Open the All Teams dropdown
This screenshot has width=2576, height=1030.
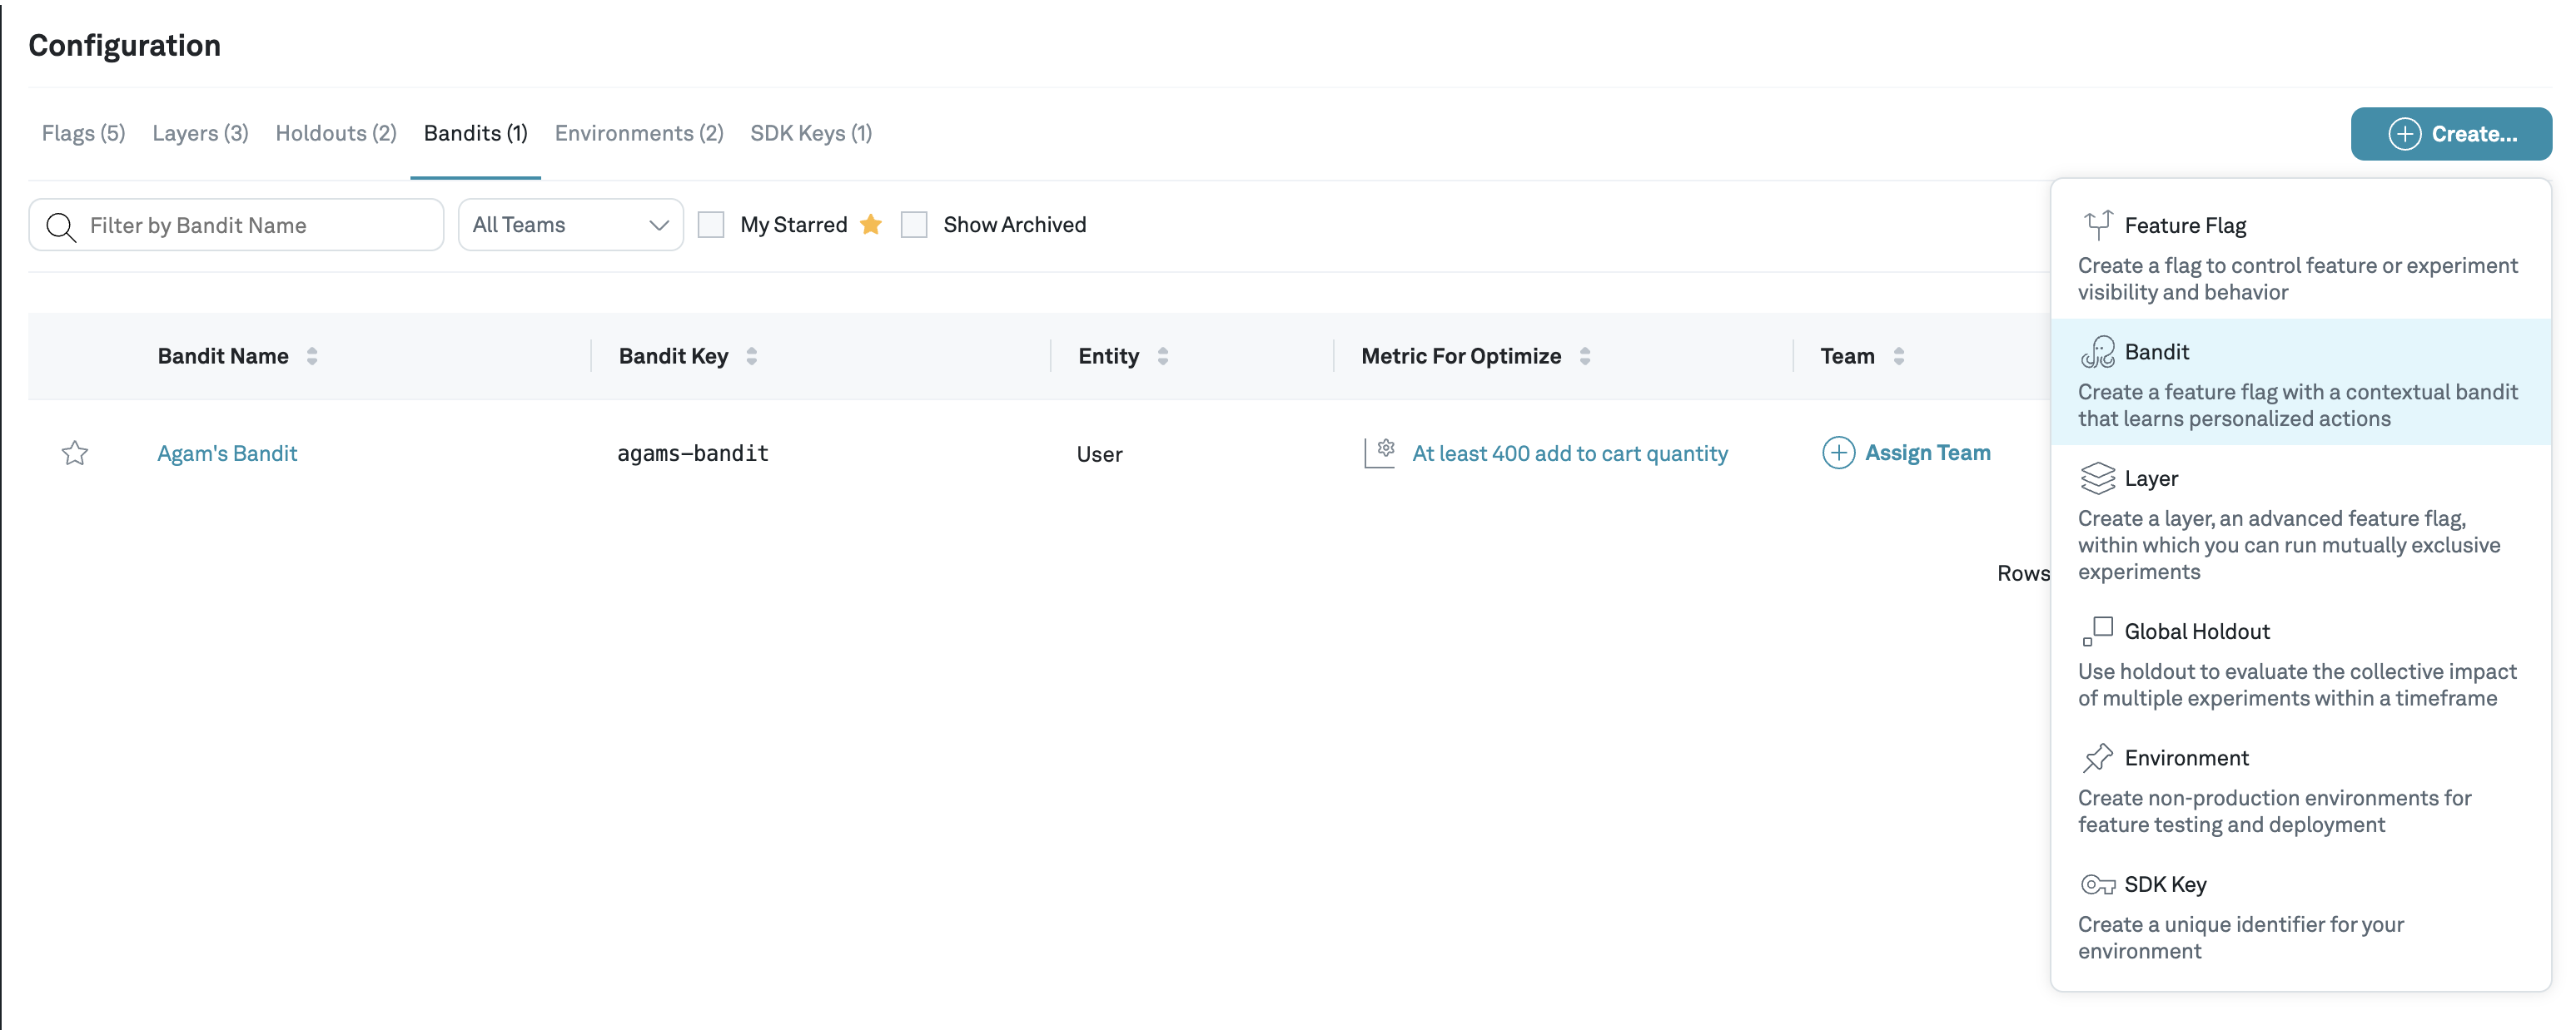click(570, 225)
